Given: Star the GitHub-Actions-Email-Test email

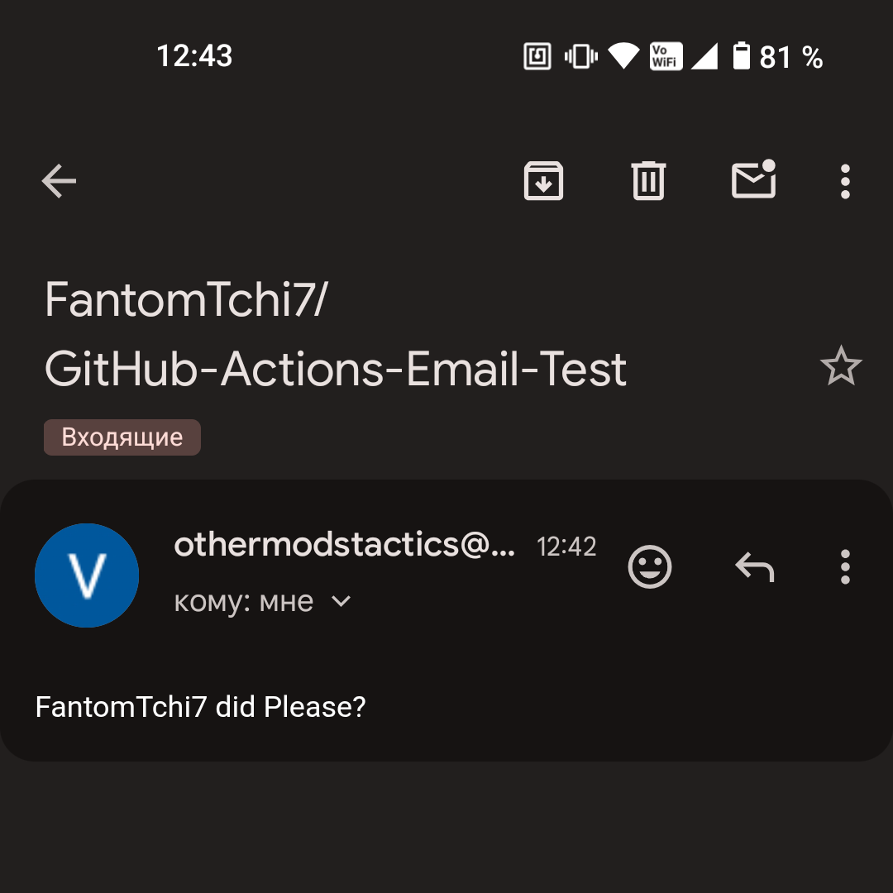Looking at the screenshot, I should point(841,366).
